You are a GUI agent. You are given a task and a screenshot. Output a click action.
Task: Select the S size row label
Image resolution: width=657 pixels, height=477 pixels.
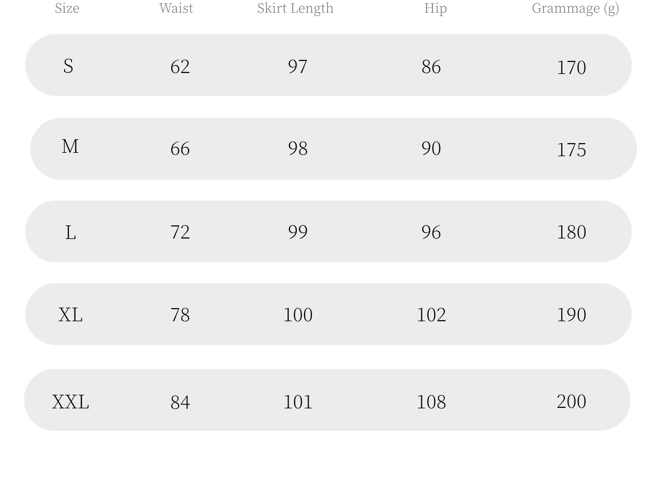(x=68, y=66)
